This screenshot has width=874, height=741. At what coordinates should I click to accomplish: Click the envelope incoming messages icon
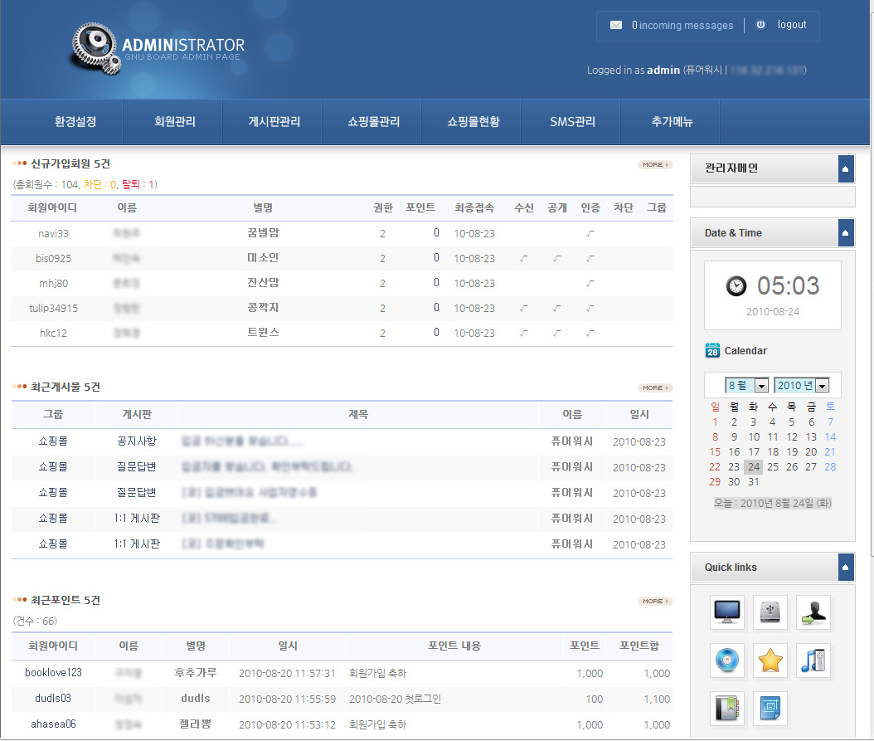coord(616,26)
